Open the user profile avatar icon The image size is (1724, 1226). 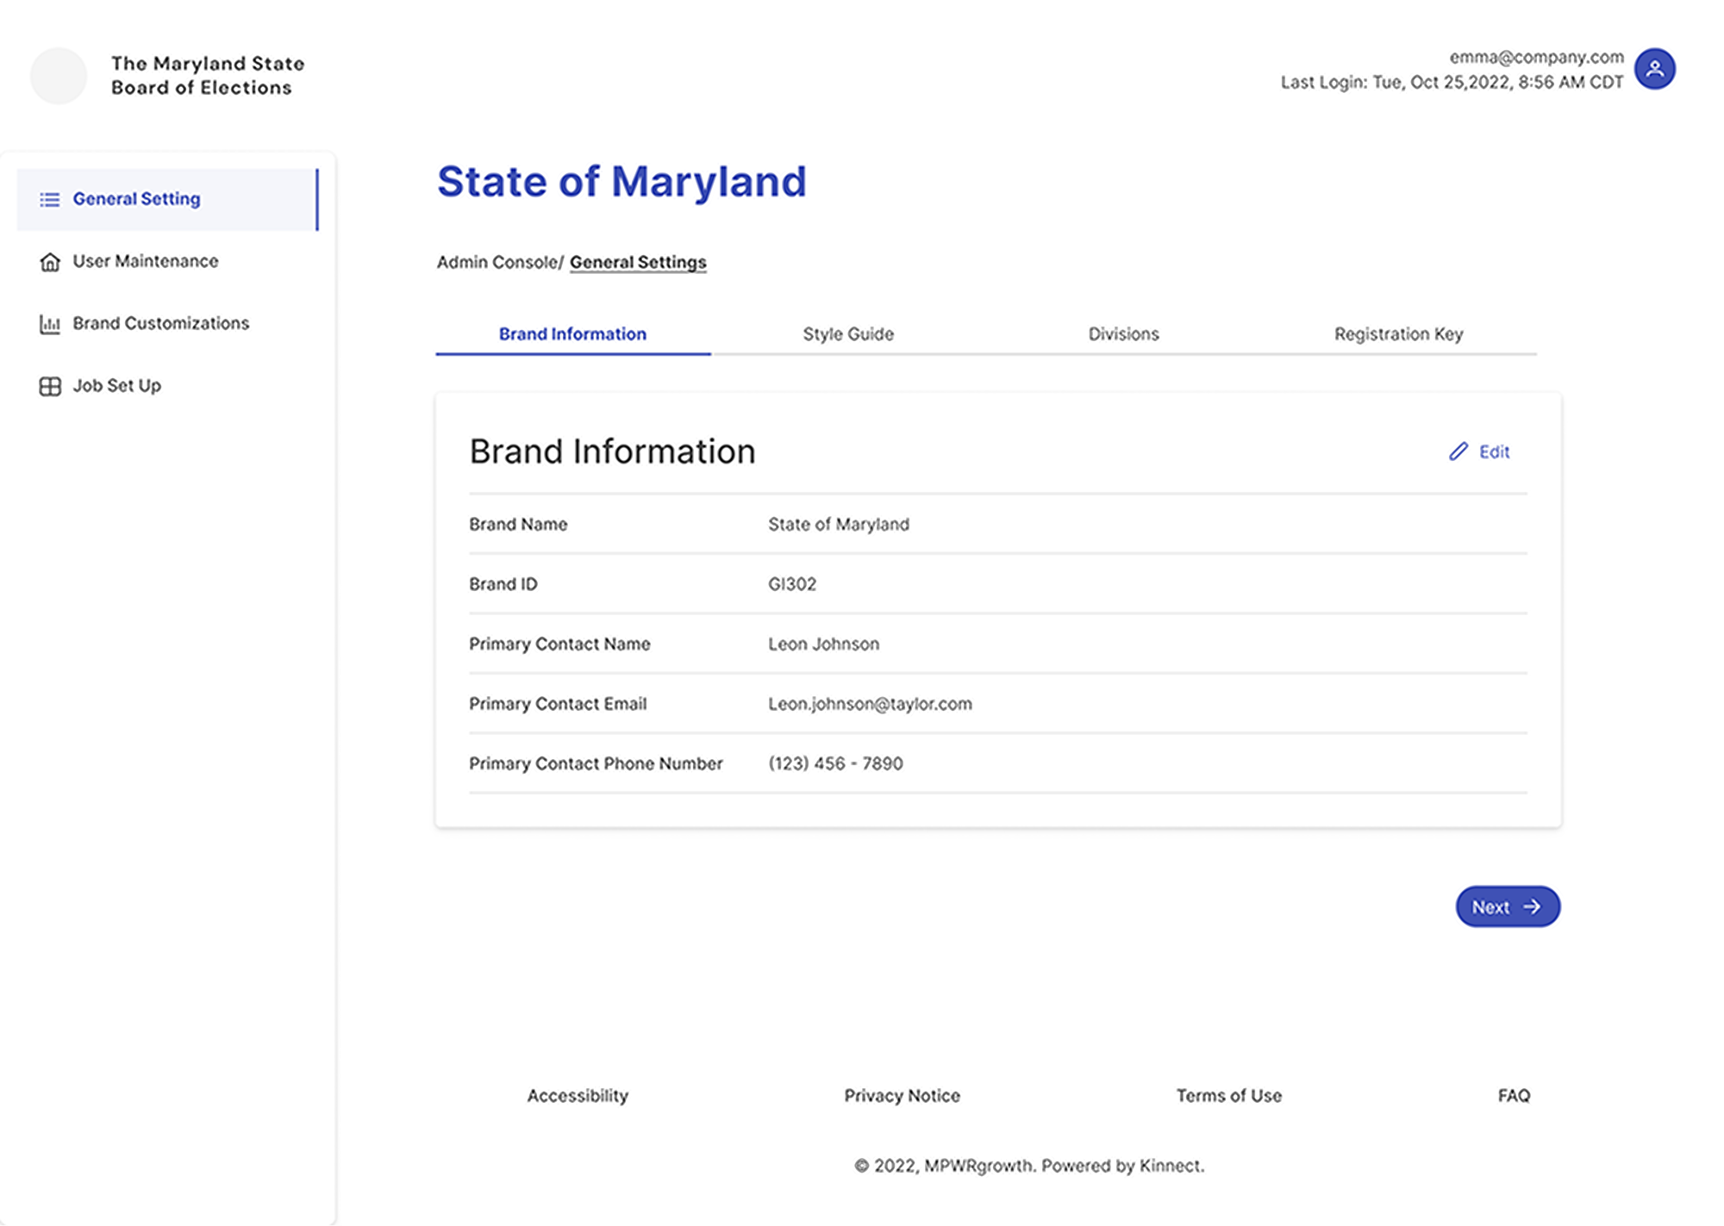pyautogui.click(x=1654, y=69)
